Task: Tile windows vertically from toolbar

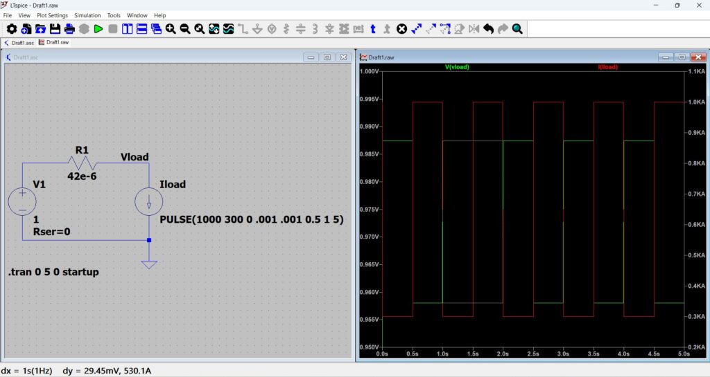Action: click(128, 29)
